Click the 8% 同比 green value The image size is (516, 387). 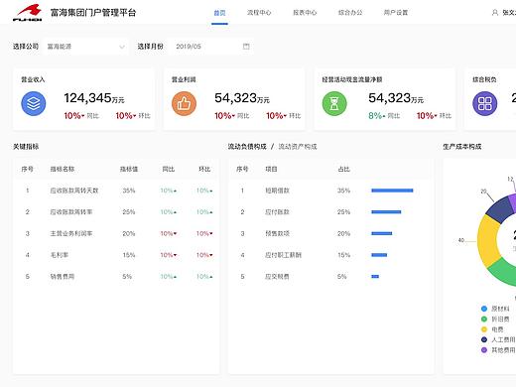pos(377,116)
